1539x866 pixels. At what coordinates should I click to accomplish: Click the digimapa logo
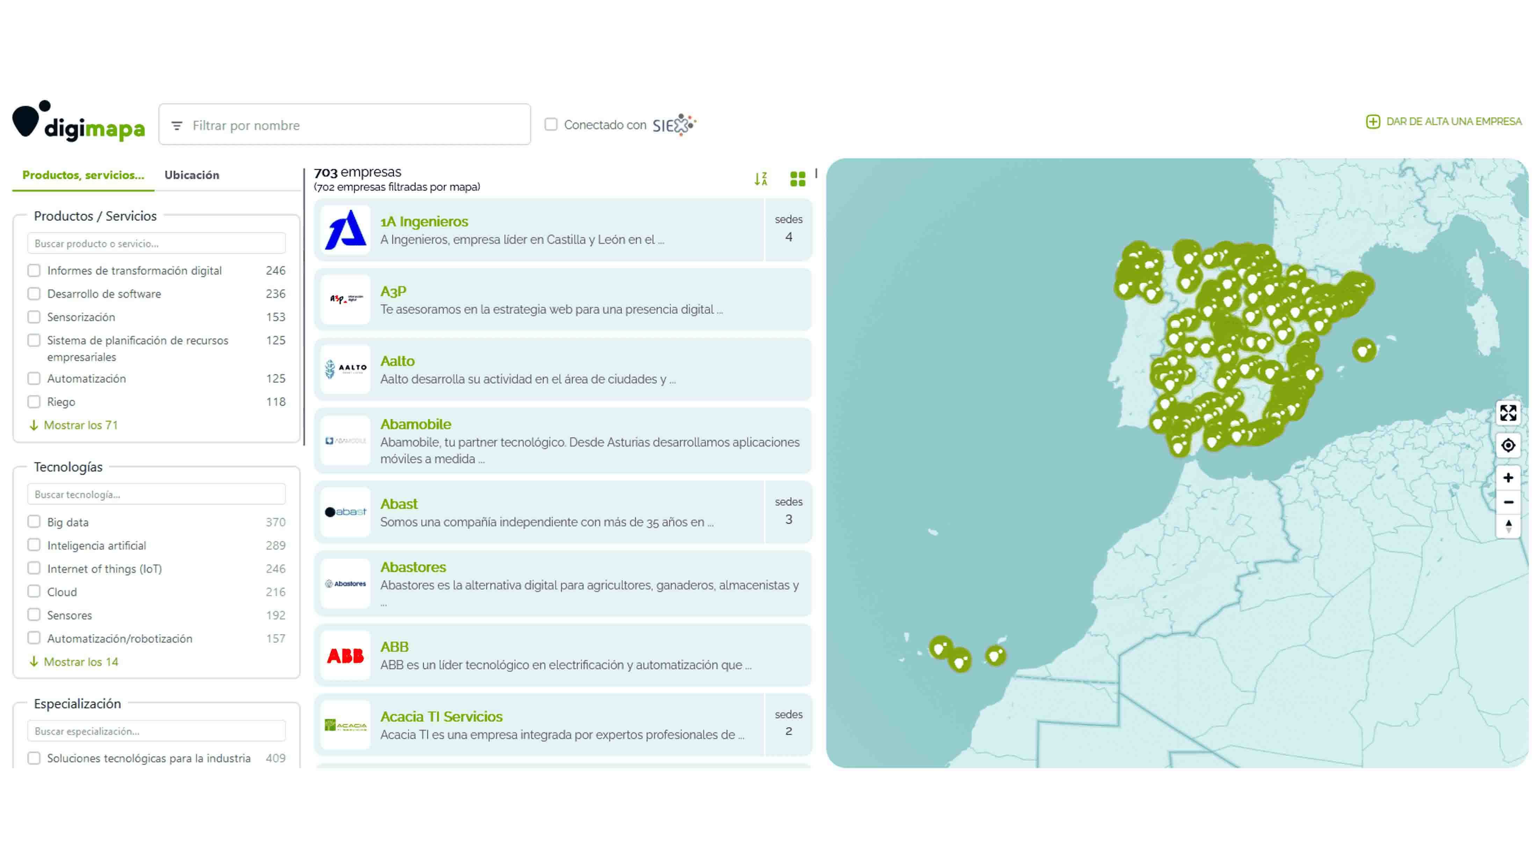tap(78, 121)
